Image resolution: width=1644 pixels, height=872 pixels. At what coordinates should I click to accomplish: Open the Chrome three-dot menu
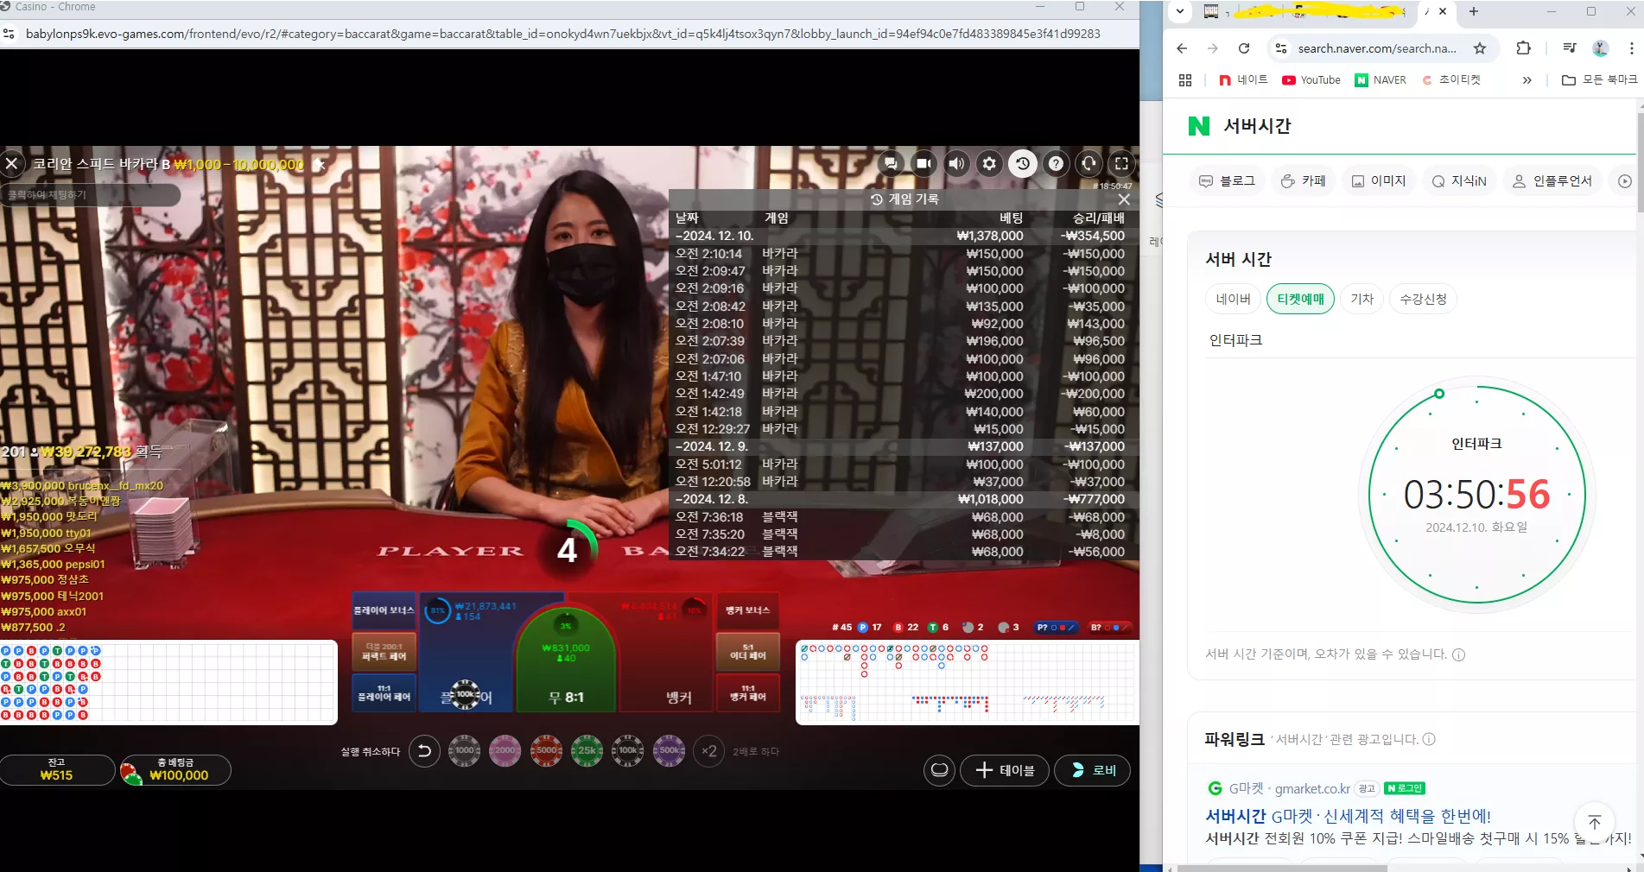click(x=1630, y=48)
